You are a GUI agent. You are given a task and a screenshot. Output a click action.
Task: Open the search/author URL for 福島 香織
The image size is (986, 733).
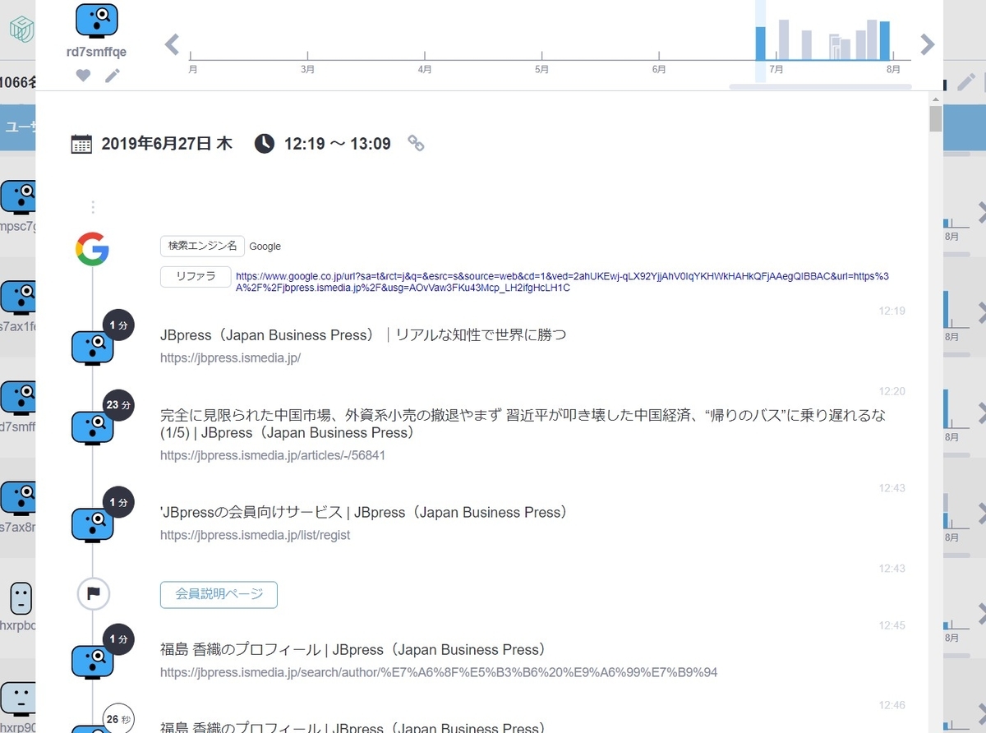[439, 672]
